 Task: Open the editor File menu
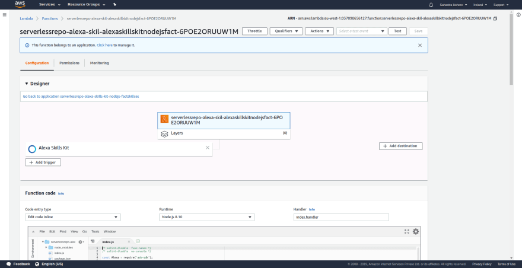click(x=42, y=231)
